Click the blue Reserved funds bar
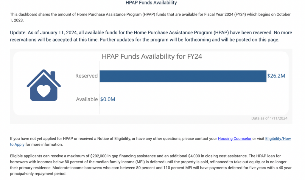The height and width of the screenshot is (180, 305). [x=183, y=76]
